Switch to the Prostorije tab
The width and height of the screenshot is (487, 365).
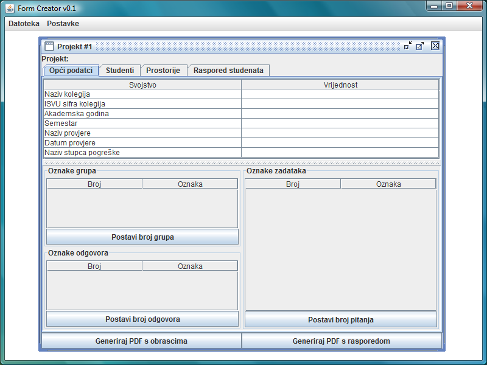(x=163, y=71)
